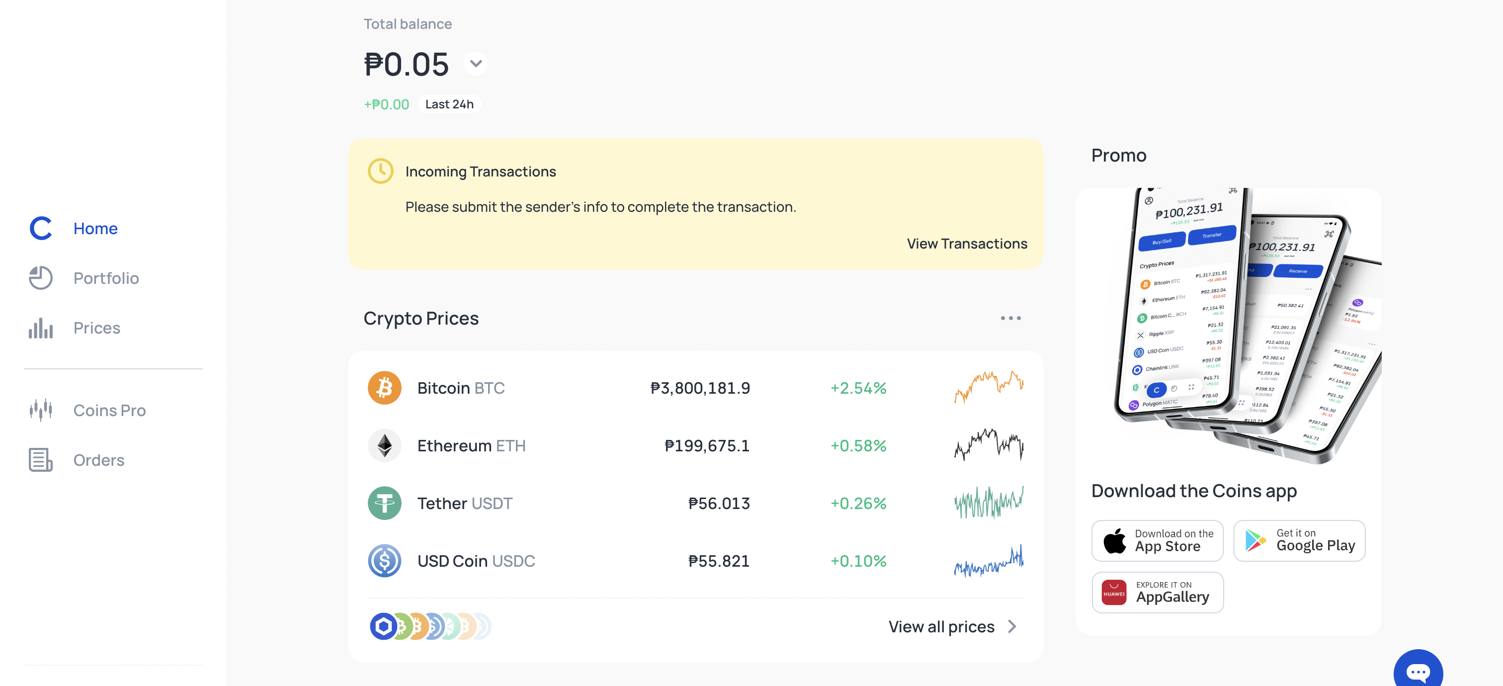Click the Portfolio pie chart icon

tap(41, 278)
